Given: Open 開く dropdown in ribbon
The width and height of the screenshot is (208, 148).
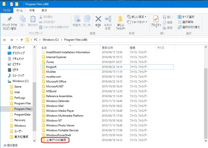Looking at the screenshot, I should [168, 17].
